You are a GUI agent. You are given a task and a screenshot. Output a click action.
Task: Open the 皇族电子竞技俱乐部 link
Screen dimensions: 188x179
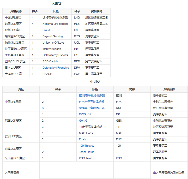click(x=92, y=108)
